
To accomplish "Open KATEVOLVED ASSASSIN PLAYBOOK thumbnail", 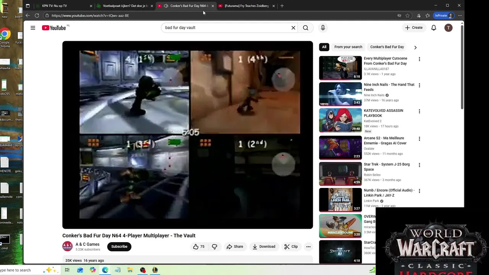I will 340,120.
